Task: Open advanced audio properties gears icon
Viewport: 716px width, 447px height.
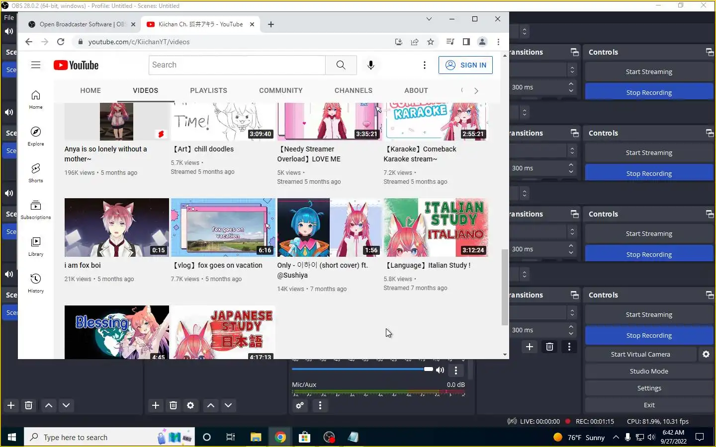Action: (300, 405)
